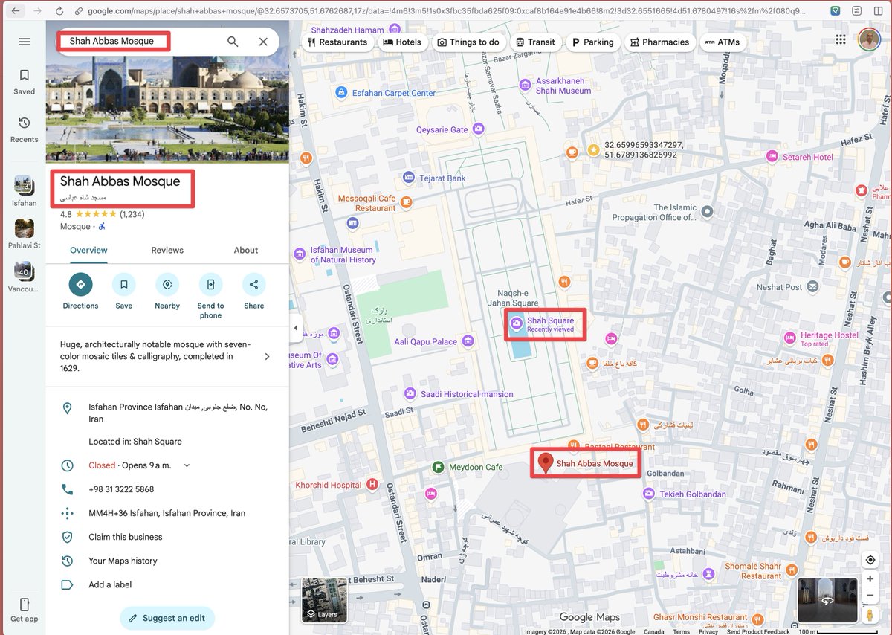Click Qeysarie Gate map marker
Screen dimensions: 892x635
click(479, 129)
